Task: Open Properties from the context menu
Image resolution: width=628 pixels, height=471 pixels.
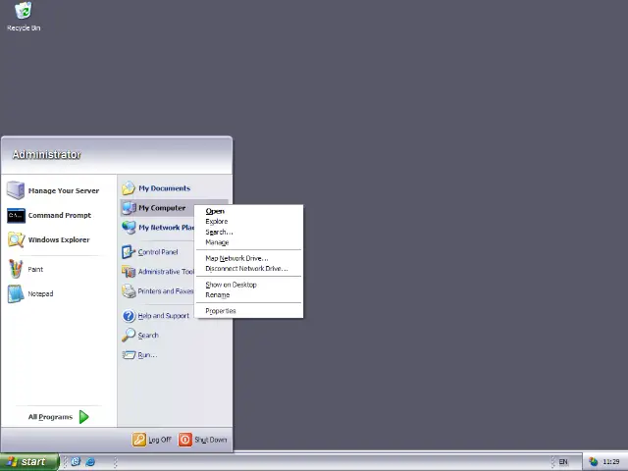Action: click(x=248, y=311)
